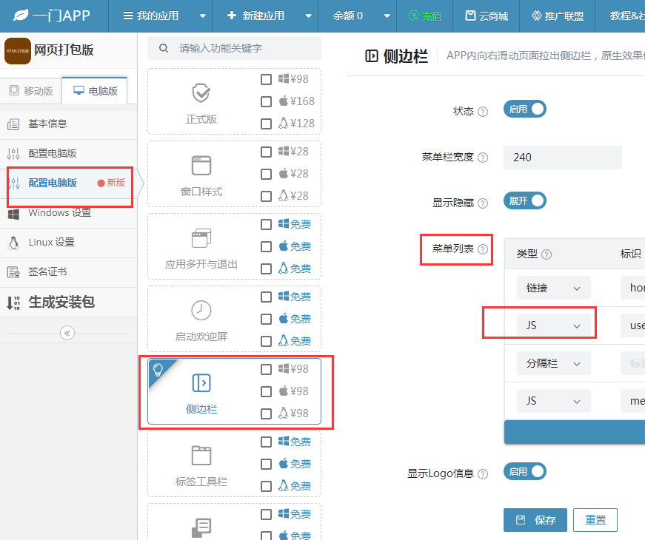
Task: Expand the 新建应用 dropdown arrow
Action: tap(308, 16)
